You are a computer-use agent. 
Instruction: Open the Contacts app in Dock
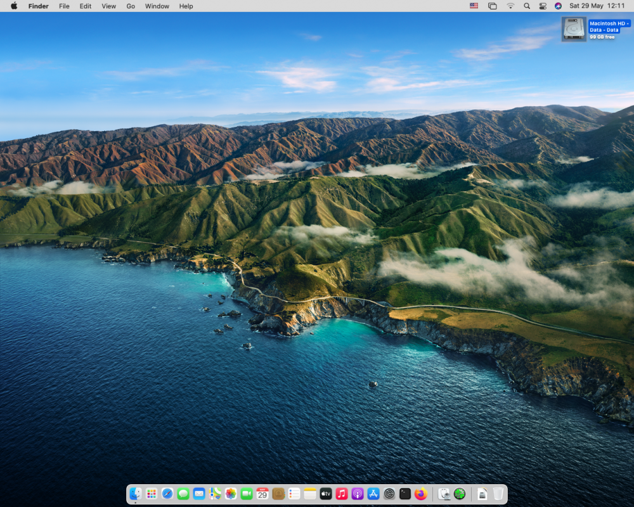coord(278,494)
